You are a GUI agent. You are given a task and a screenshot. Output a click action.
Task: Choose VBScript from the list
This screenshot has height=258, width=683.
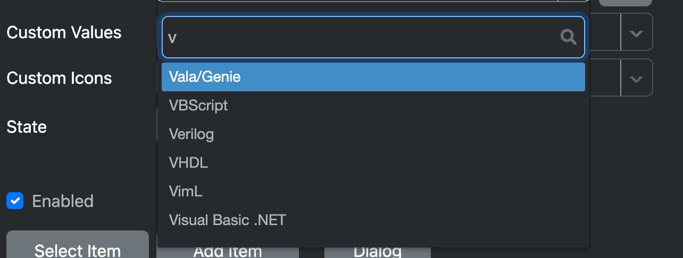click(373, 106)
